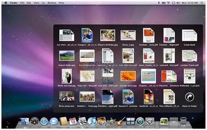Screen dimensions: 207x130
Task: Open the Napa Valley Map.pdf file
Action: (x=87, y=76)
